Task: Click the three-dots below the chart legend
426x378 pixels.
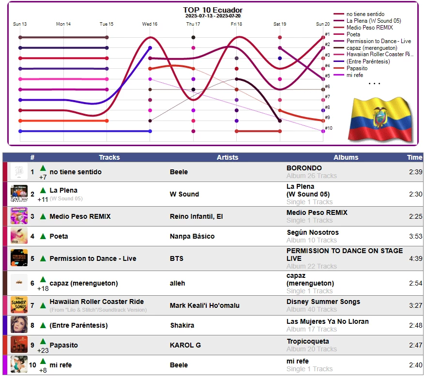Action: (x=374, y=83)
